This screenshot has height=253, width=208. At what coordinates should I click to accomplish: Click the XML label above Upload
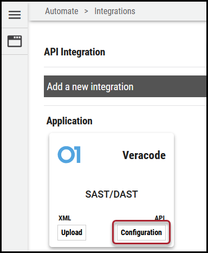(x=64, y=218)
